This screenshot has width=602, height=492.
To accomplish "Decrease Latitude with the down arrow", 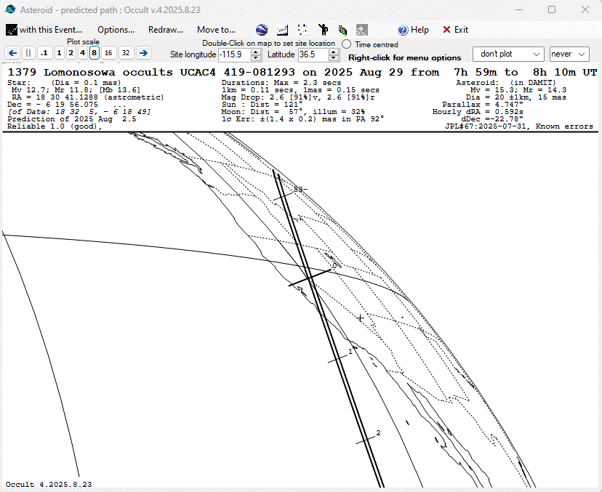I will pos(334,57).
